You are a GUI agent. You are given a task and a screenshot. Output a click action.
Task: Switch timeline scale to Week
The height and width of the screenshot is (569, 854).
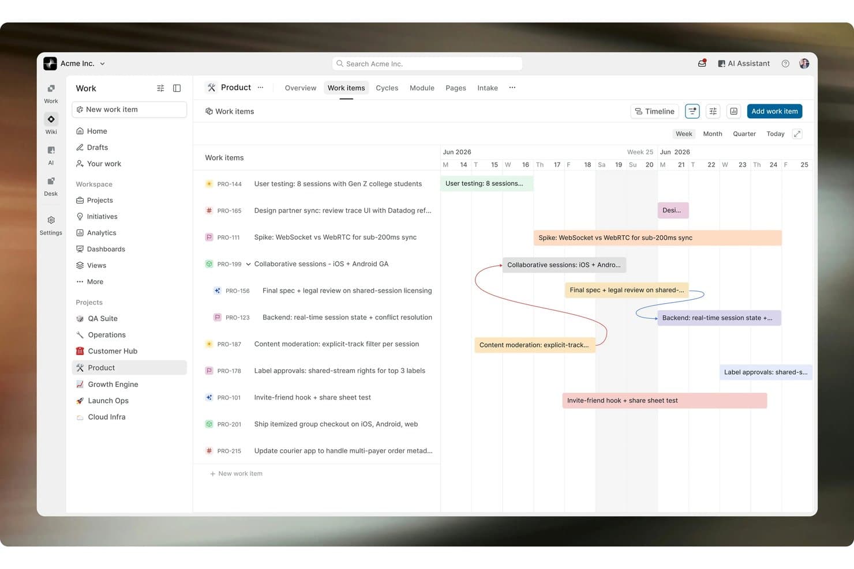pyautogui.click(x=684, y=134)
